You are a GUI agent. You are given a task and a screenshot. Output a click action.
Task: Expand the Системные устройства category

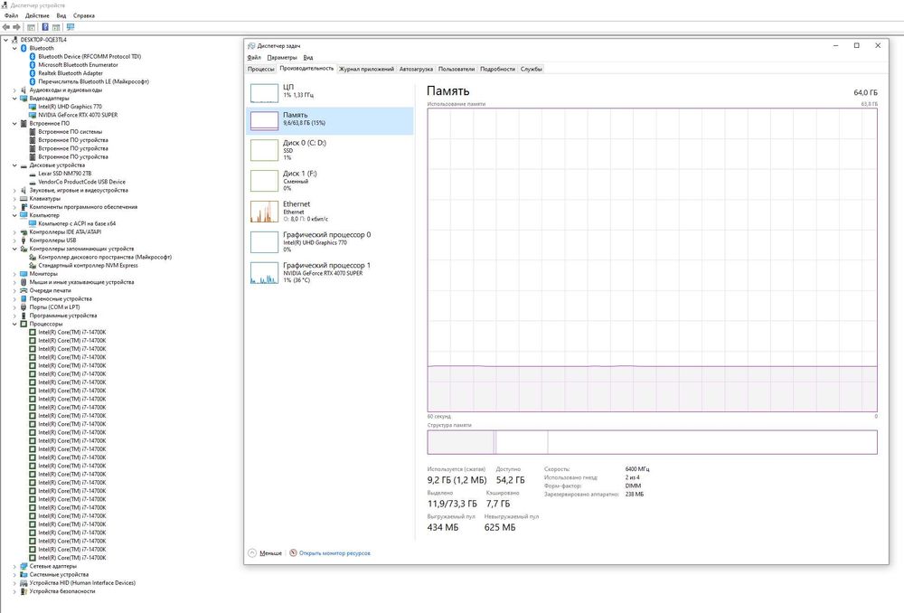[14, 574]
